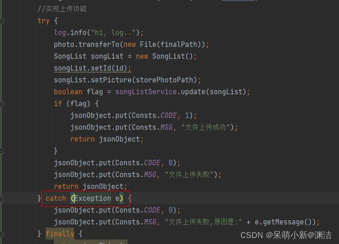Toggle fold marker at if block's closing brace

point(2,151)
